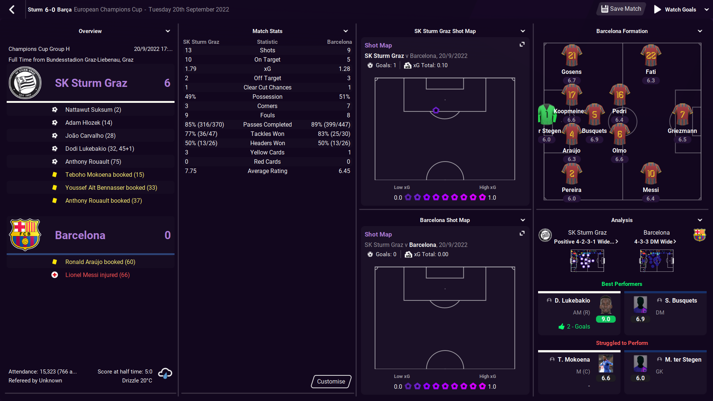Expand the Overview panel dropdown
The image size is (713, 401).
coord(168,31)
